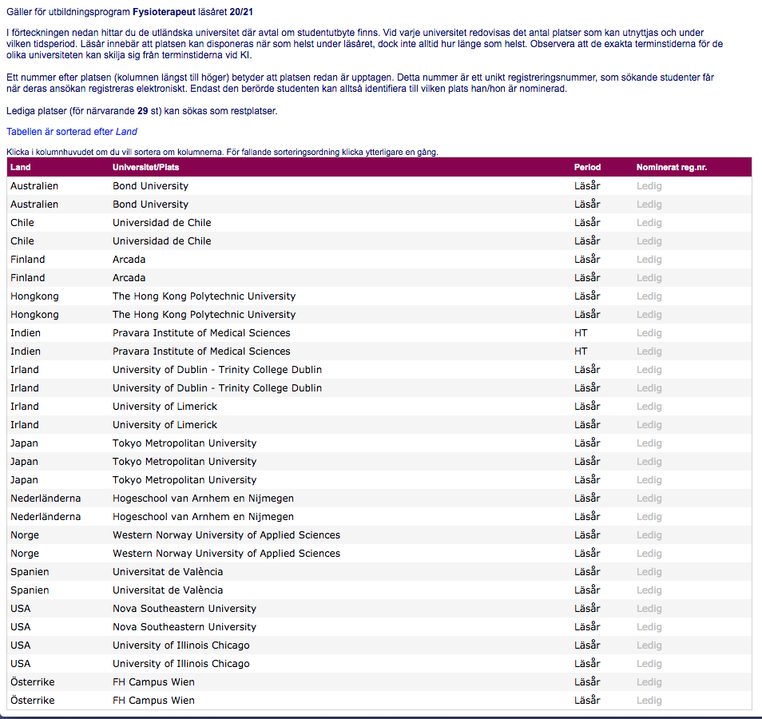Select the first 'University of Illinois Chicago' cell
This screenshot has height=719, width=762.
tap(181, 646)
